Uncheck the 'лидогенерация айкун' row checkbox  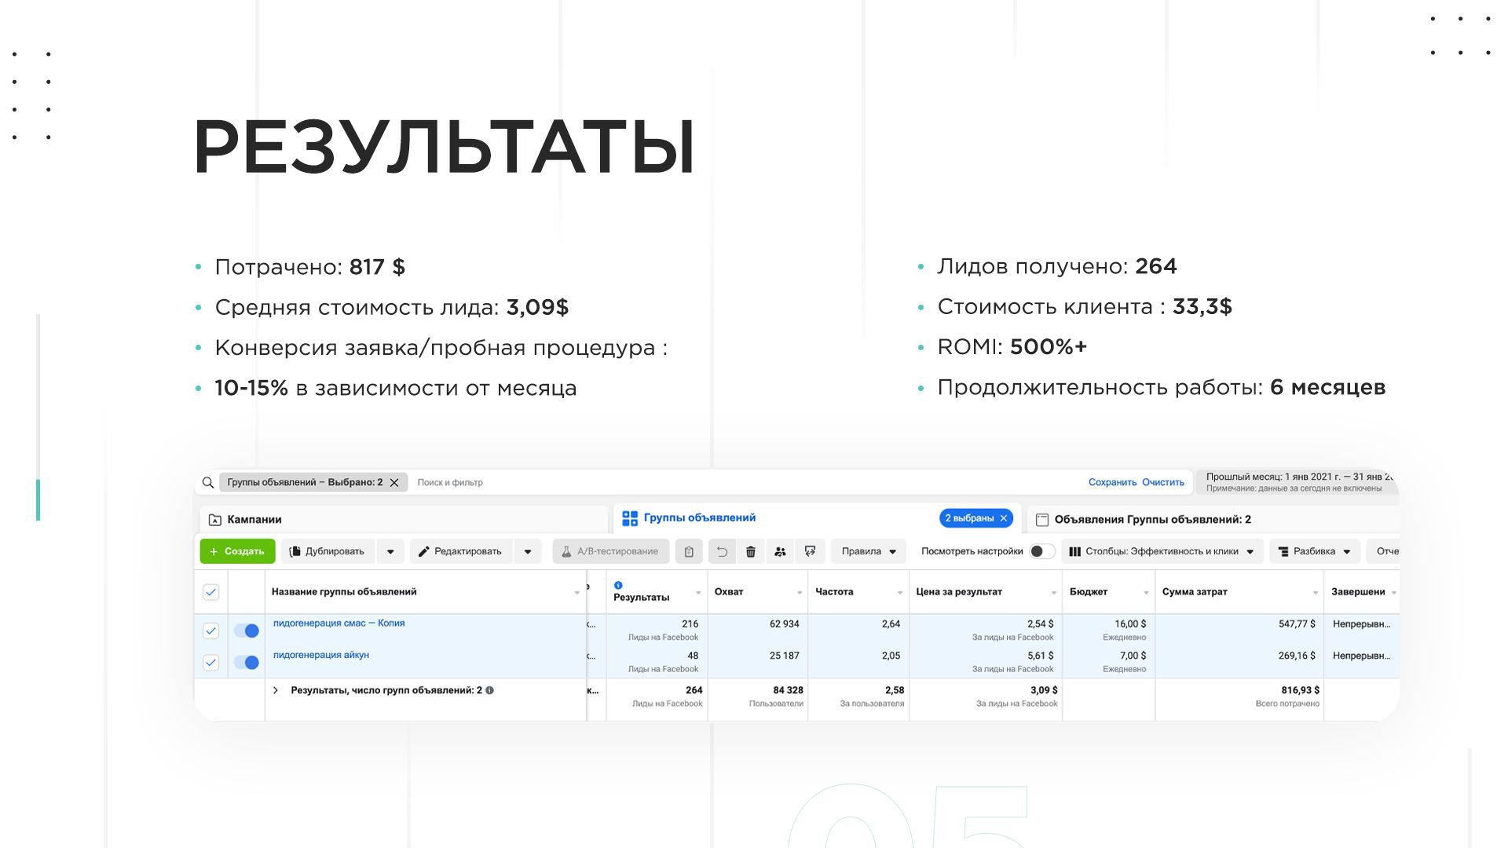click(x=210, y=663)
